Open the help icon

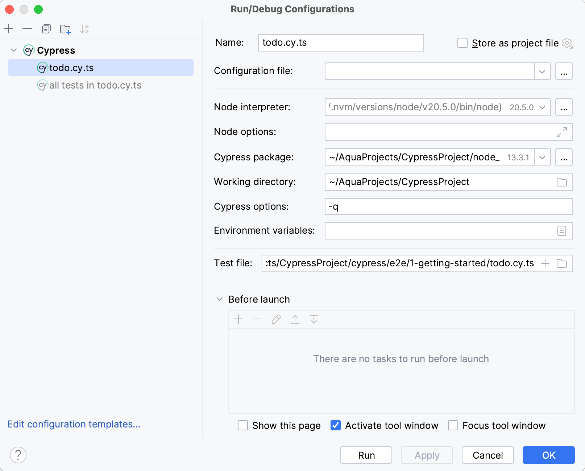point(17,455)
